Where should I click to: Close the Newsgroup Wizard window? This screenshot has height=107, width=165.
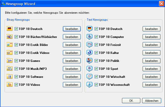[x=161, y=4]
